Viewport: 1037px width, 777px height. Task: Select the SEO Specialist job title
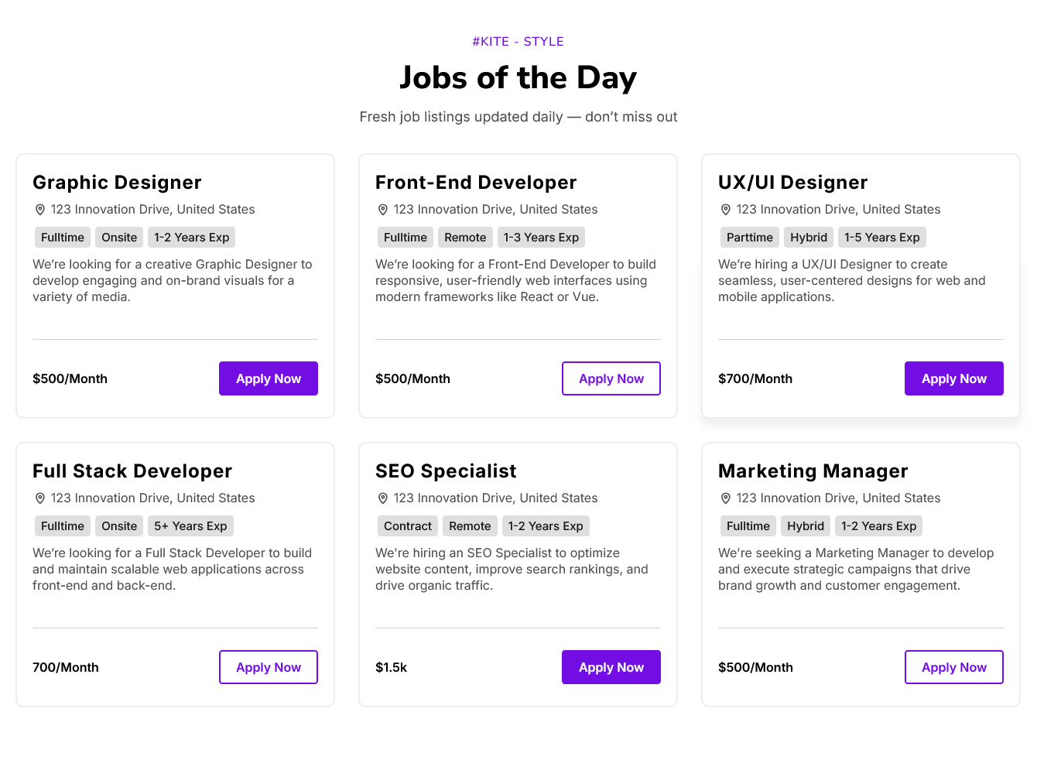coord(446,471)
